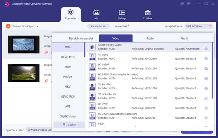Open the hamburger menu icon
Image resolution: width=218 pixels, height=138 pixels.
point(189,4)
